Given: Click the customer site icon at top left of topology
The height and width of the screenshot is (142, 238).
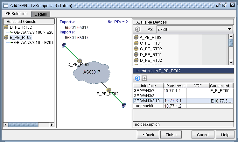Looking at the screenshot, I should 64,46.
